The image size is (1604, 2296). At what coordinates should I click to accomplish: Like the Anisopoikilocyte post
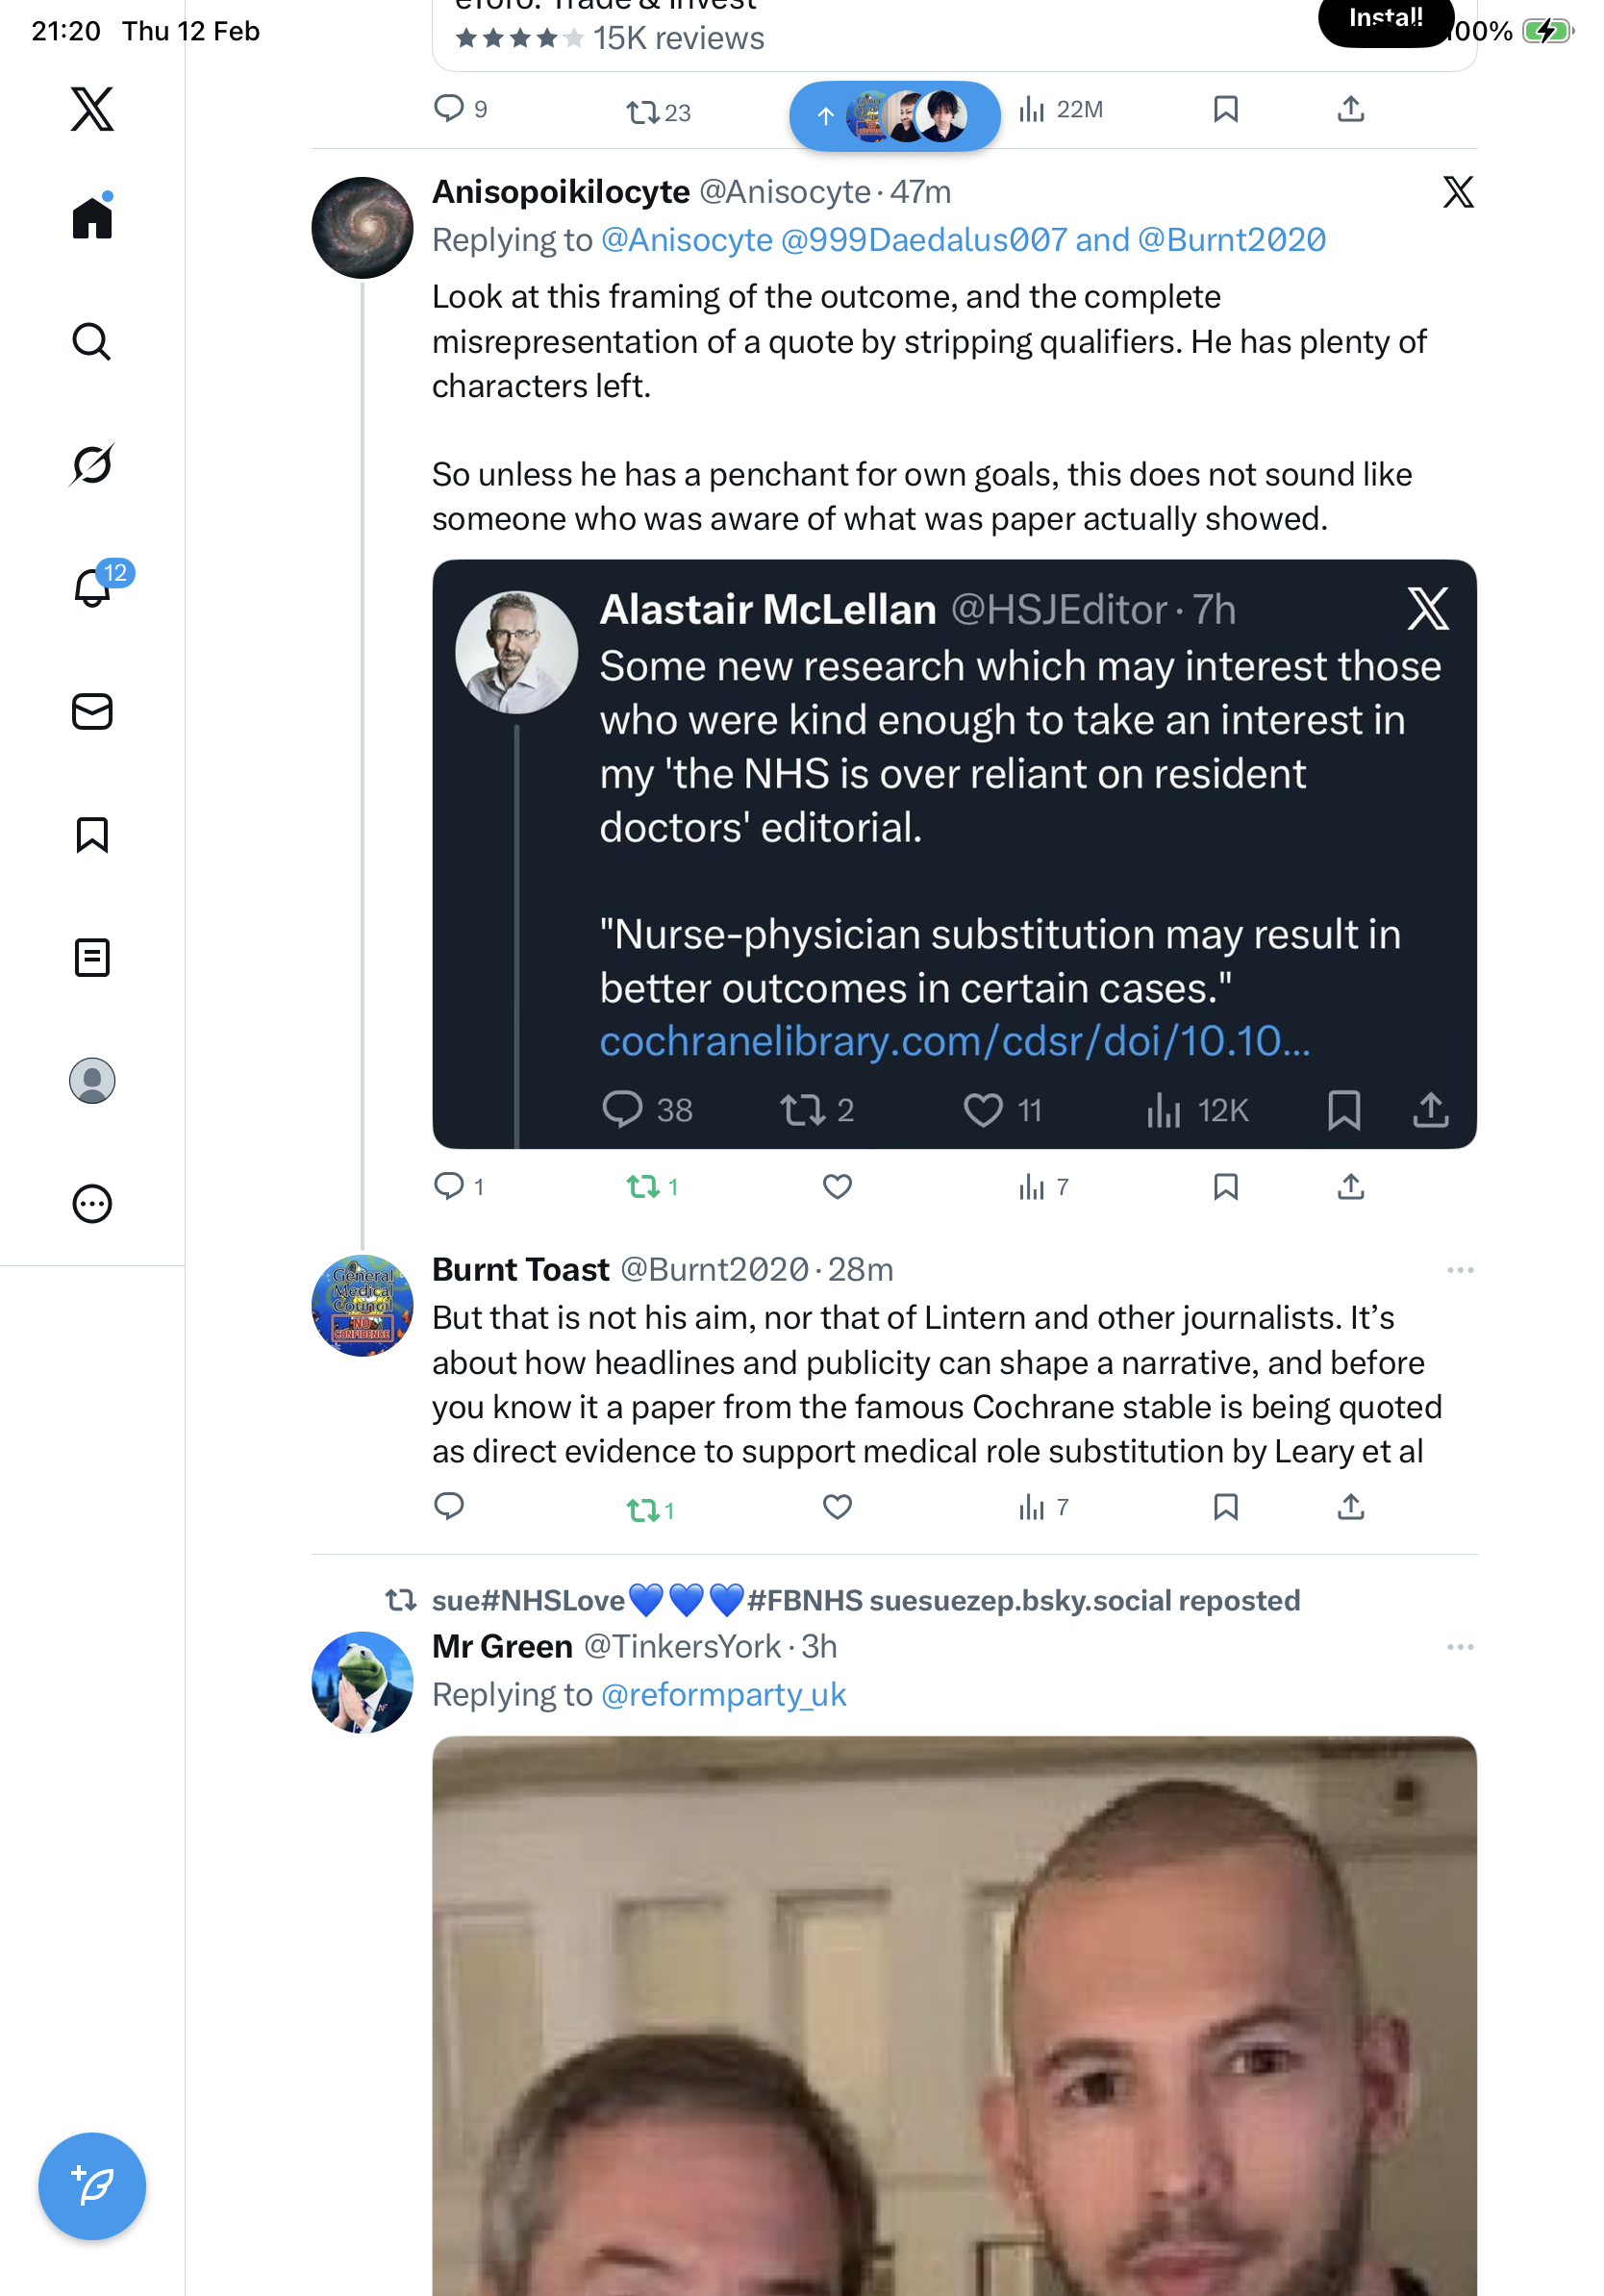coord(837,1186)
